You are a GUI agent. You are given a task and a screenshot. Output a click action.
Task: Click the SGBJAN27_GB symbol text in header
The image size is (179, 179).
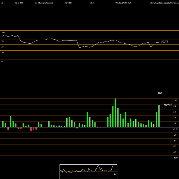pyautogui.click(x=124, y=3)
